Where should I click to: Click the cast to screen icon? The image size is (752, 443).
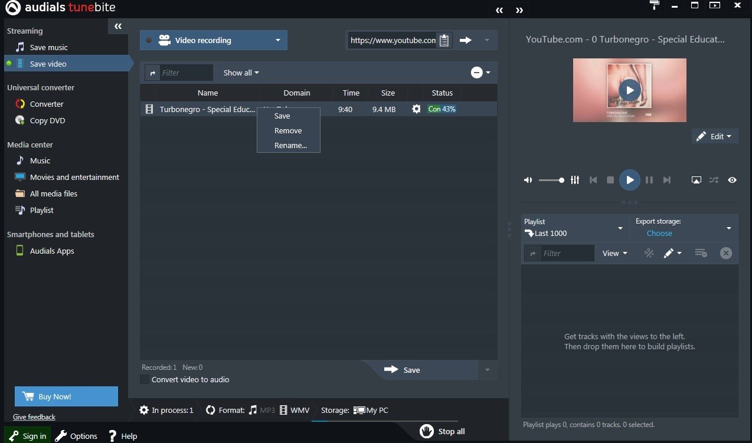point(697,180)
